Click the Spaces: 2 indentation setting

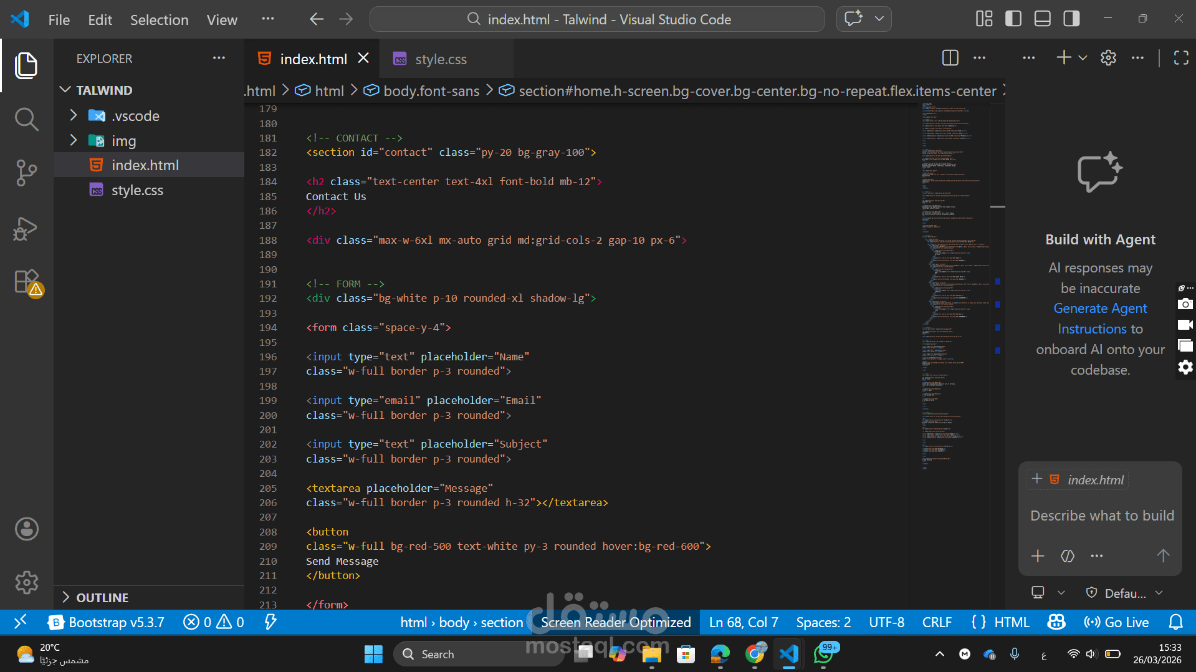[x=823, y=622]
